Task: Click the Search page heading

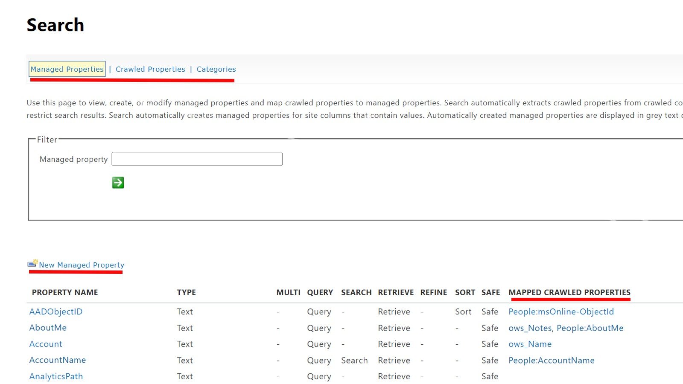Action: click(55, 25)
